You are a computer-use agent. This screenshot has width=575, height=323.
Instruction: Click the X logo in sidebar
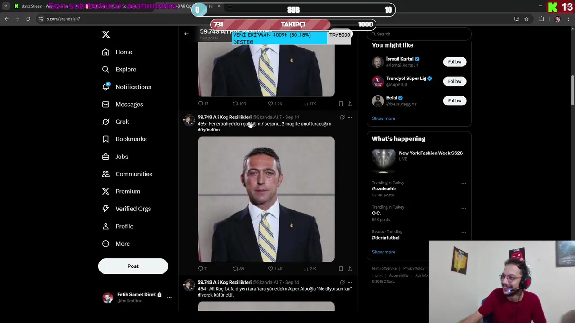pos(106,35)
